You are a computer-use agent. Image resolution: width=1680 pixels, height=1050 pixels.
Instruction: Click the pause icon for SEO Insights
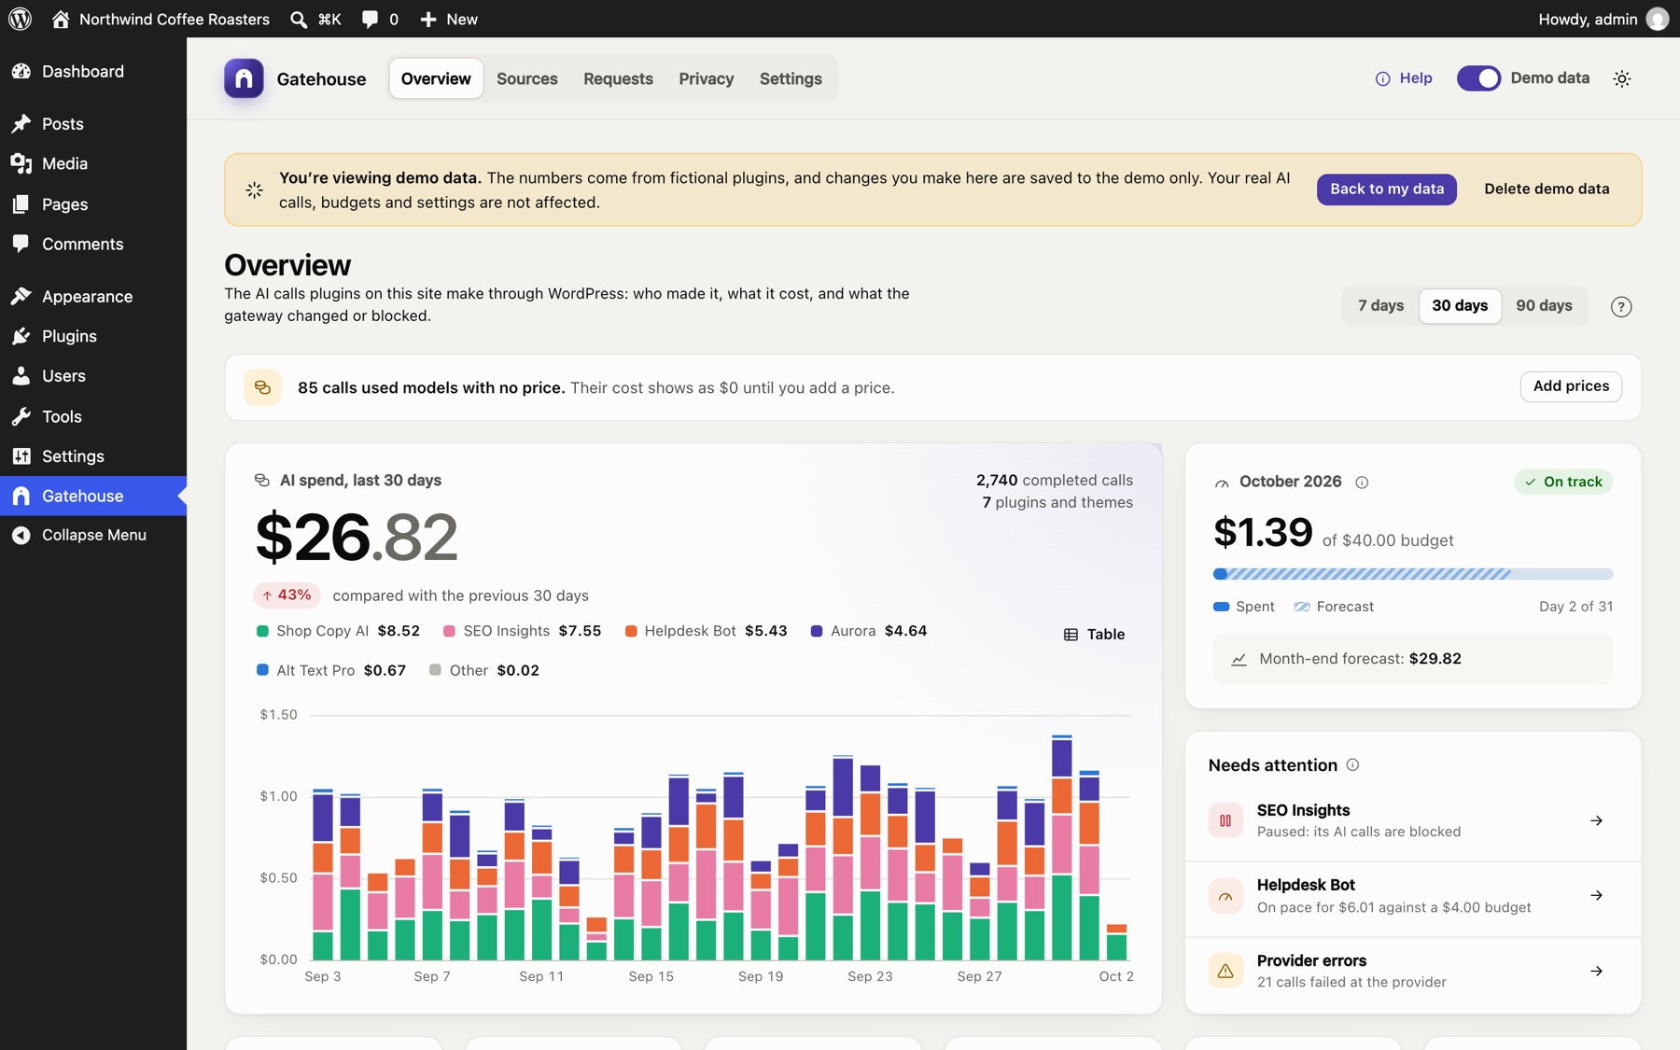1225,820
